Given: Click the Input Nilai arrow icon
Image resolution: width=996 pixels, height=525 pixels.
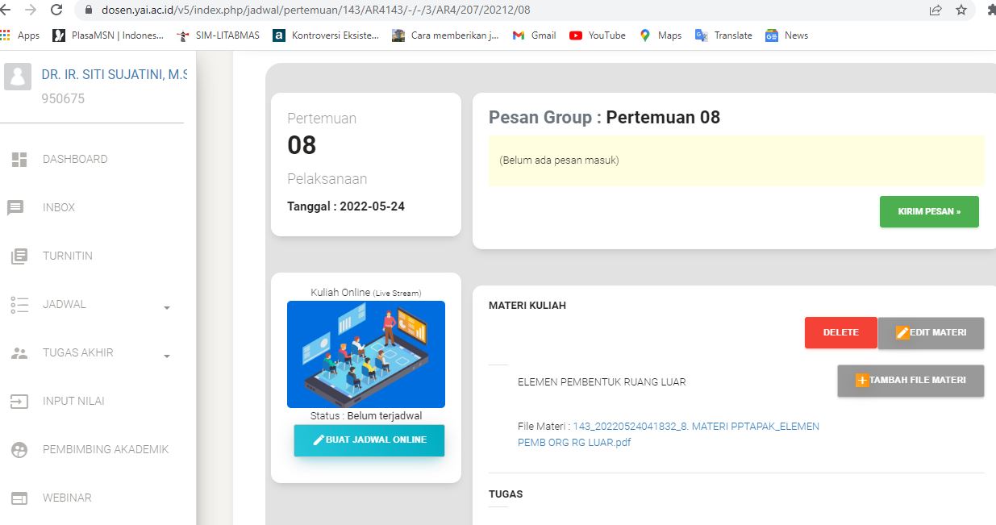Looking at the screenshot, I should 19,402.
